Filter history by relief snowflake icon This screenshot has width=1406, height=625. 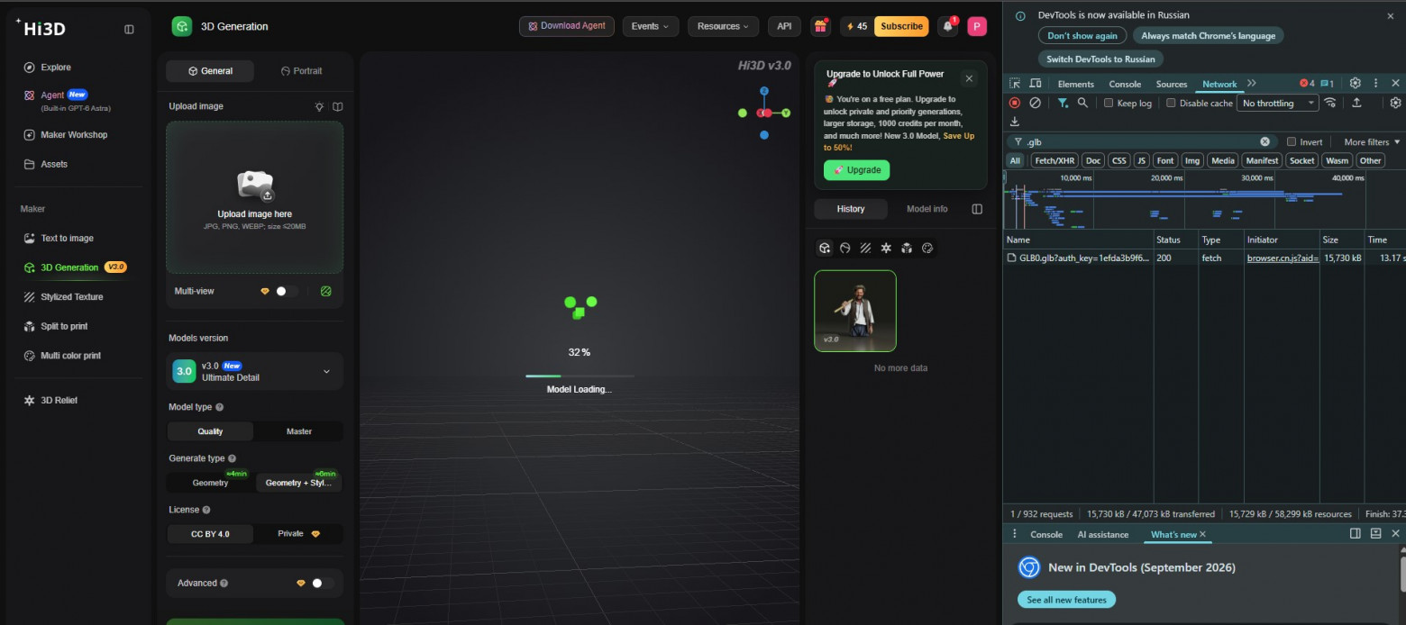886,248
